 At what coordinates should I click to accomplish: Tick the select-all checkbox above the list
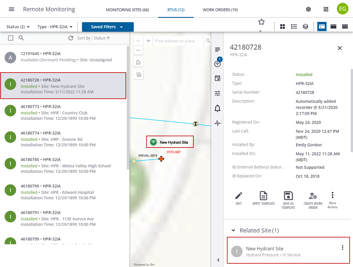coord(11,38)
